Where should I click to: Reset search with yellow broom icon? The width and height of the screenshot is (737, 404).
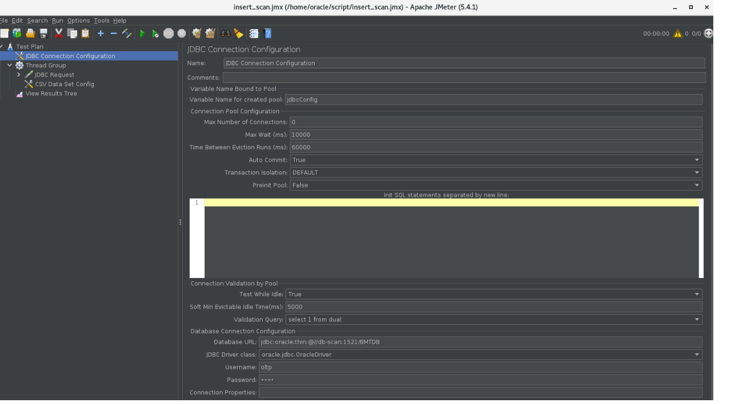[239, 33]
